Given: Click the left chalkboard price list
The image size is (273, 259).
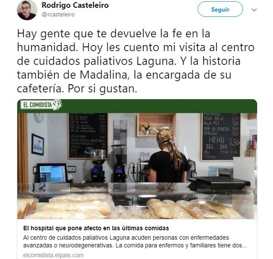Looking at the screenshot, I should pyautogui.click(x=88, y=136).
